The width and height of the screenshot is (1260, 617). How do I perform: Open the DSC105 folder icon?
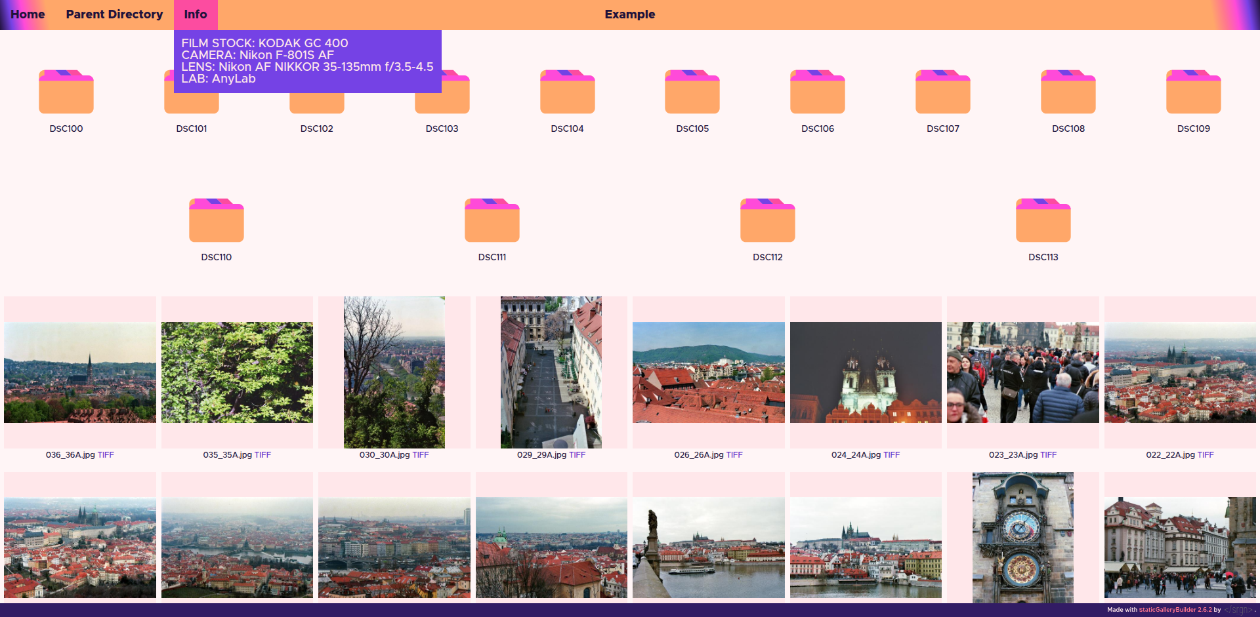pos(692,92)
